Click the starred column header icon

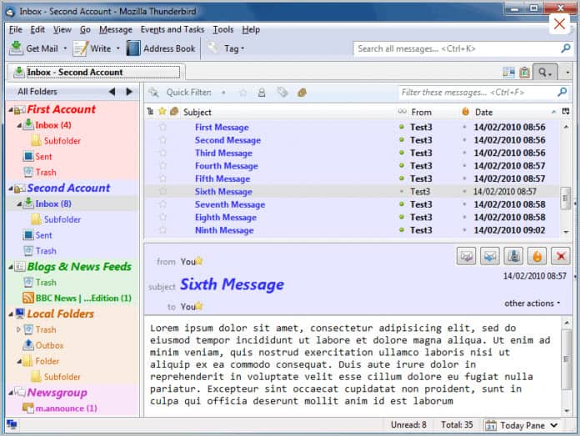point(162,112)
